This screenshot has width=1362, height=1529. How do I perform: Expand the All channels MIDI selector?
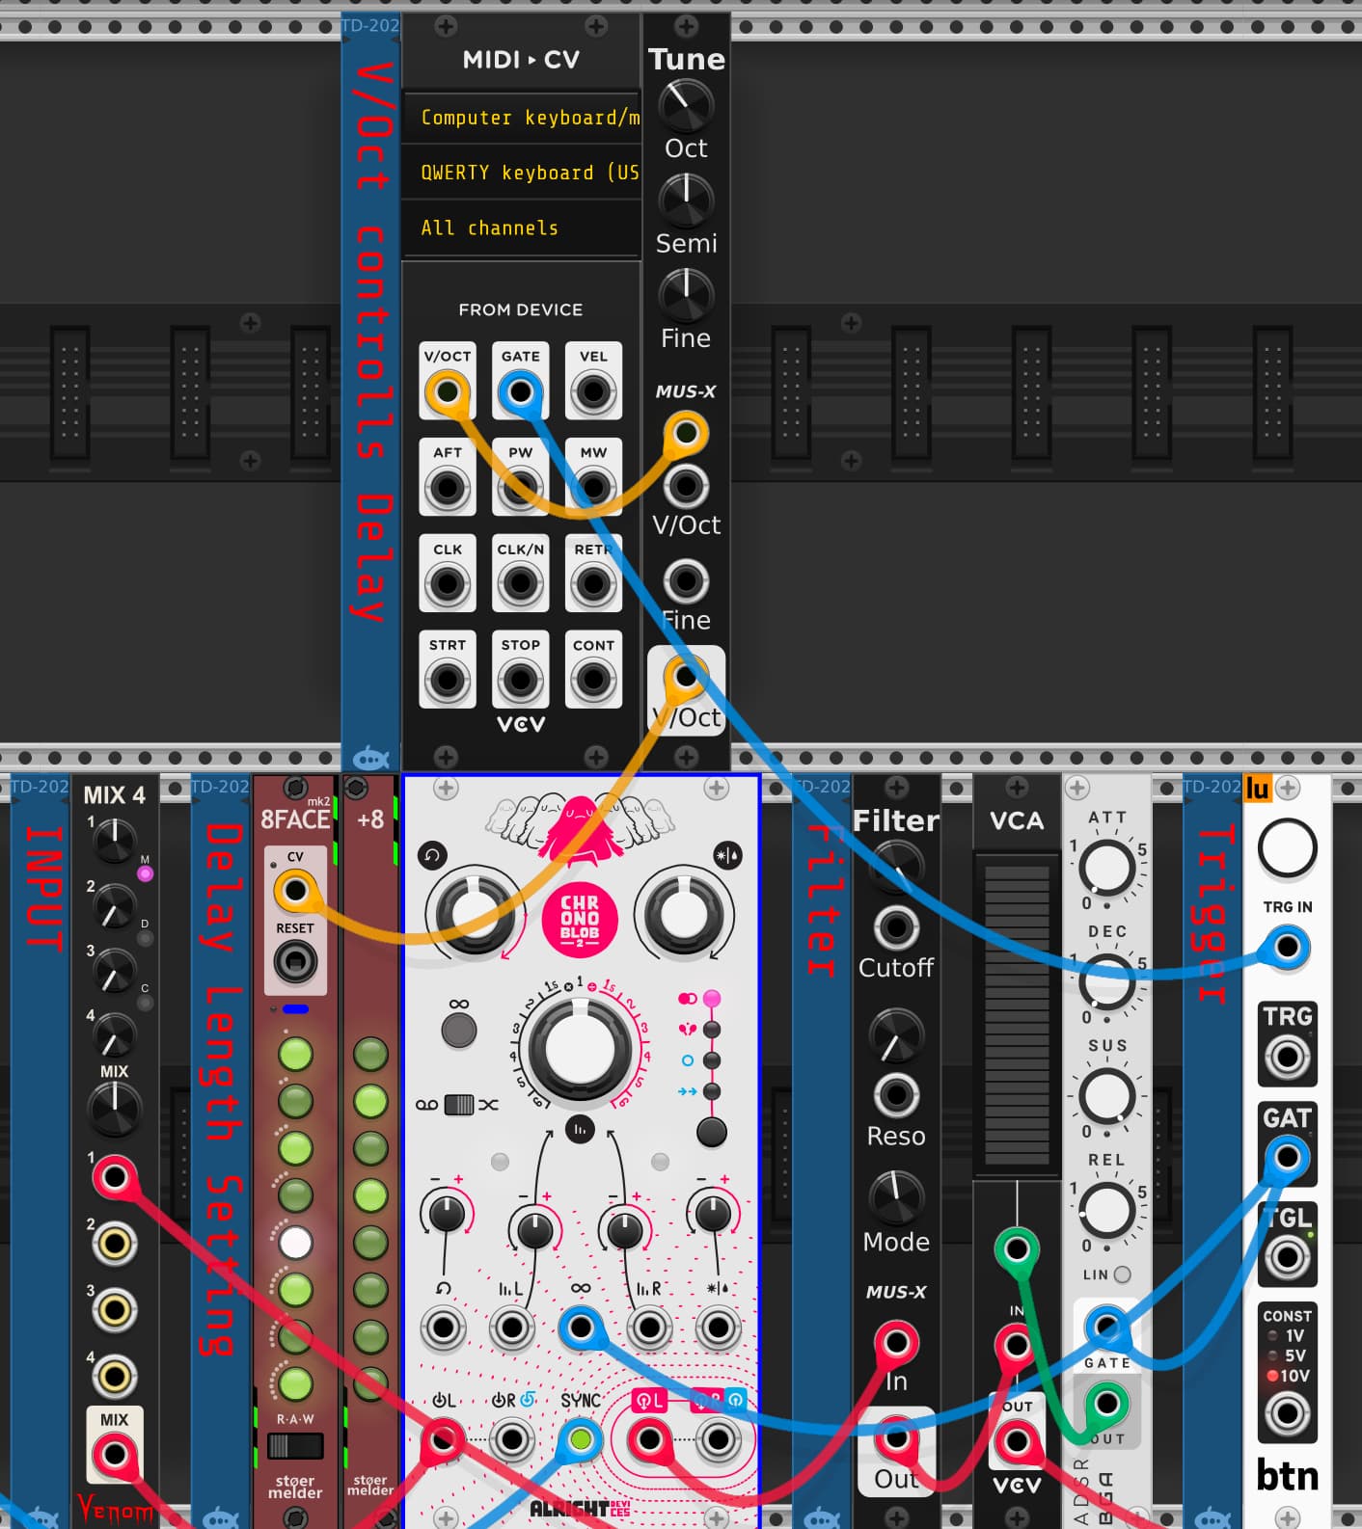point(521,228)
